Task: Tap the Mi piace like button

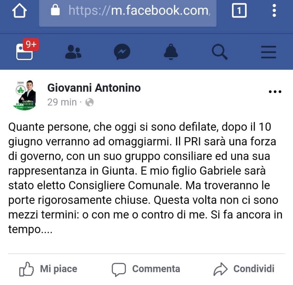Action: click(x=48, y=269)
